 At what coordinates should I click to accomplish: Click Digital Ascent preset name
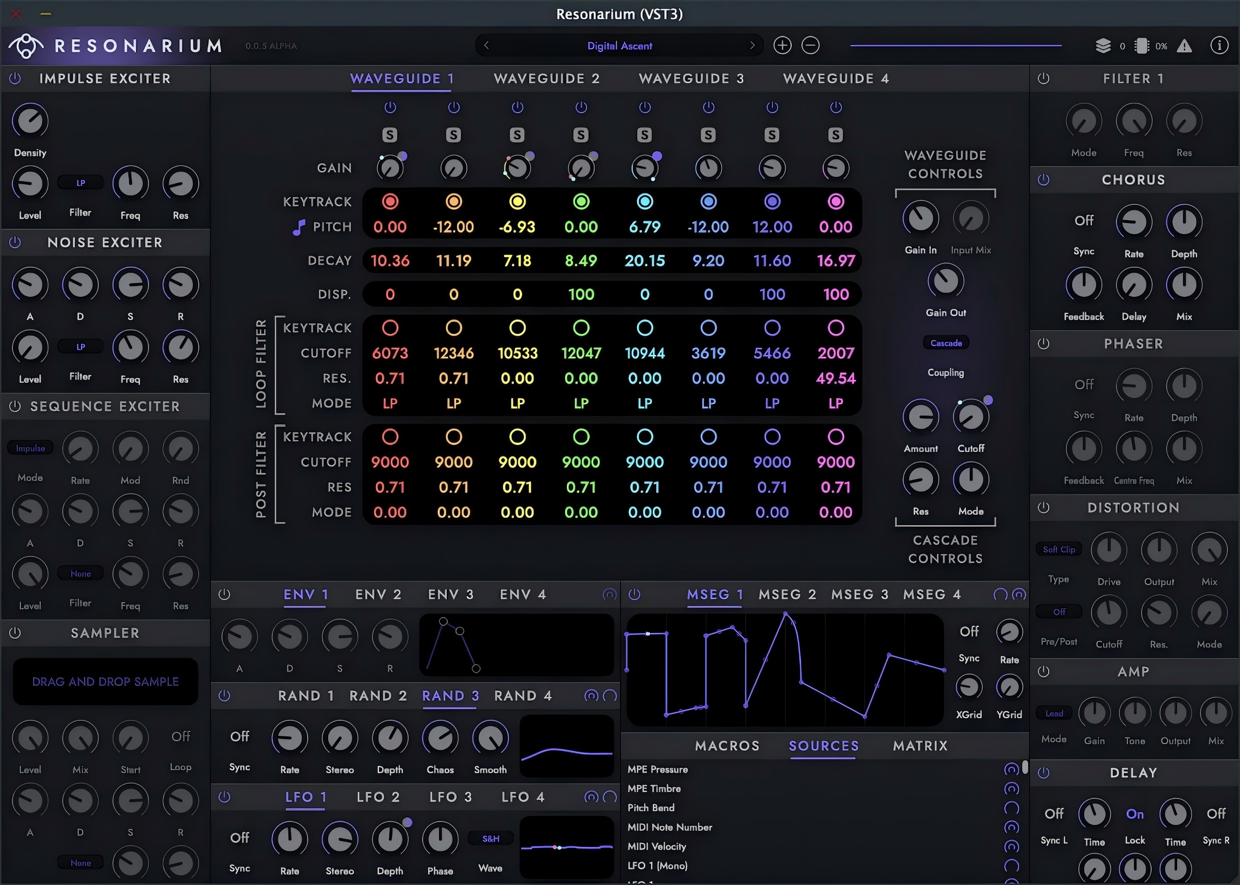point(620,46)
